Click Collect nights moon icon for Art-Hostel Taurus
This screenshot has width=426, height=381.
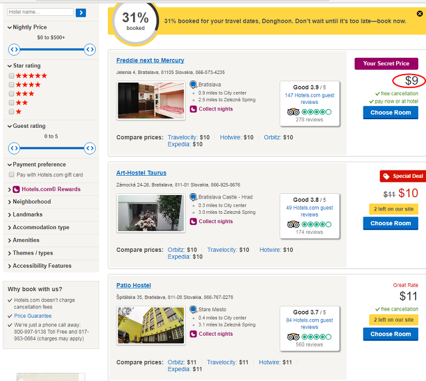(193, 222)
